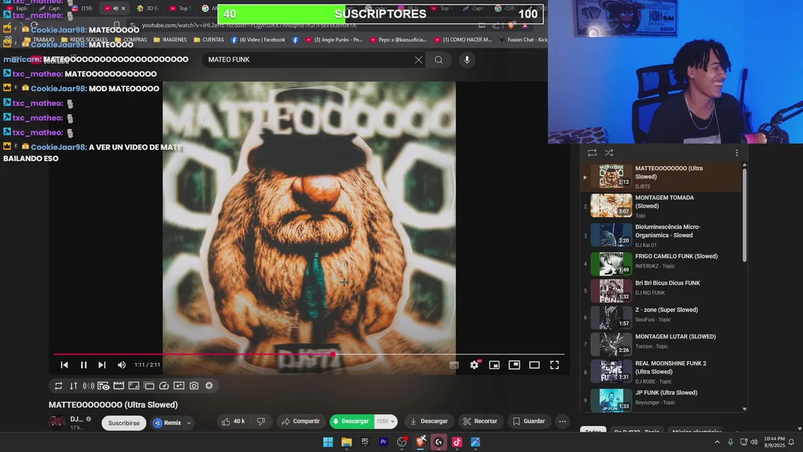
Task: Click Recortar to clip the video
Action: click(480, 421)
